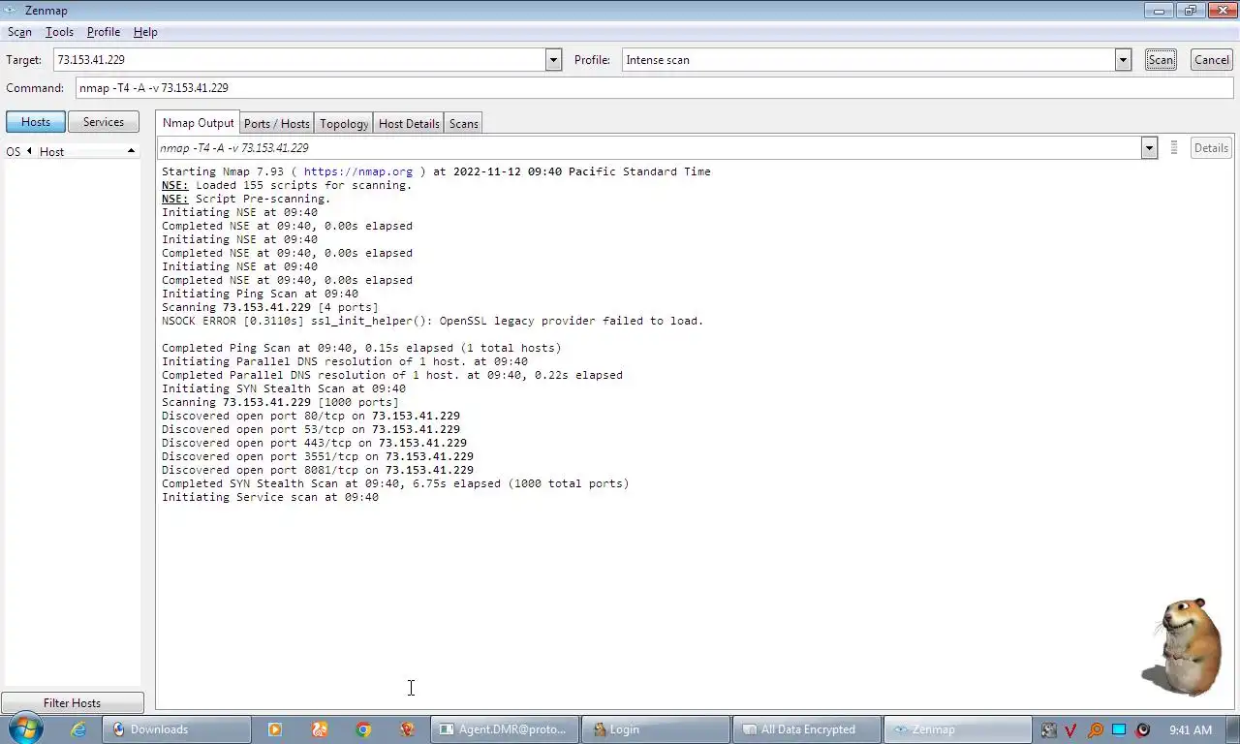Expand the Profile dropdown arrow
Screen dimensions: 1240x744
[x=1123, y=60]
